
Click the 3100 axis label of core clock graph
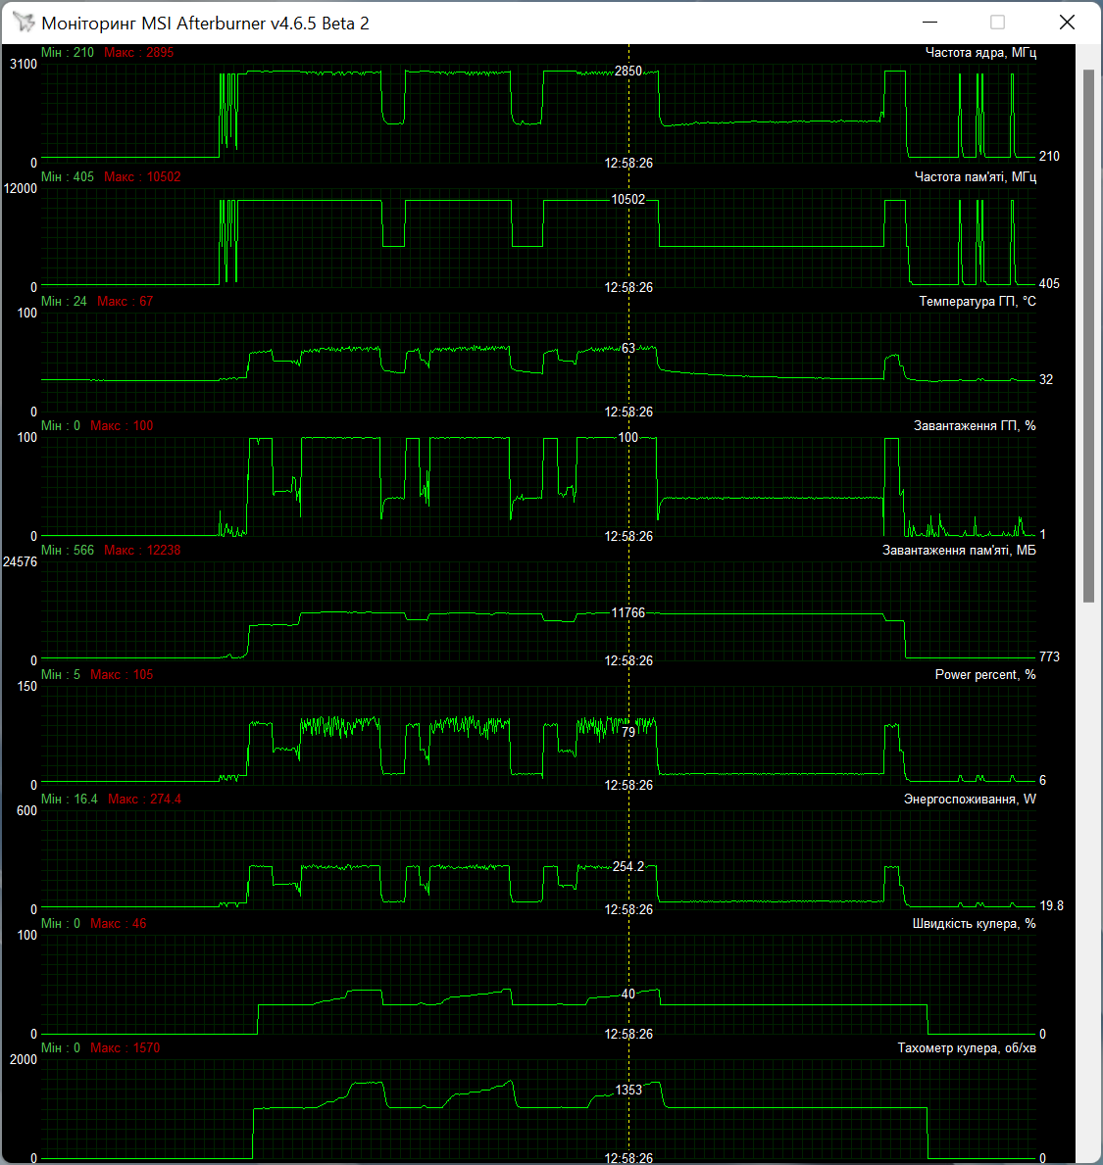click(x=24, y=64)
